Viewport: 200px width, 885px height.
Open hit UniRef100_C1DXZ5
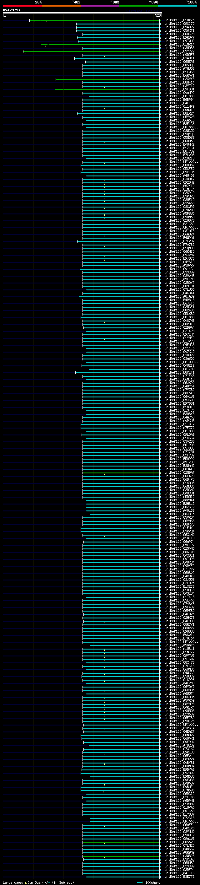point(179,21)
